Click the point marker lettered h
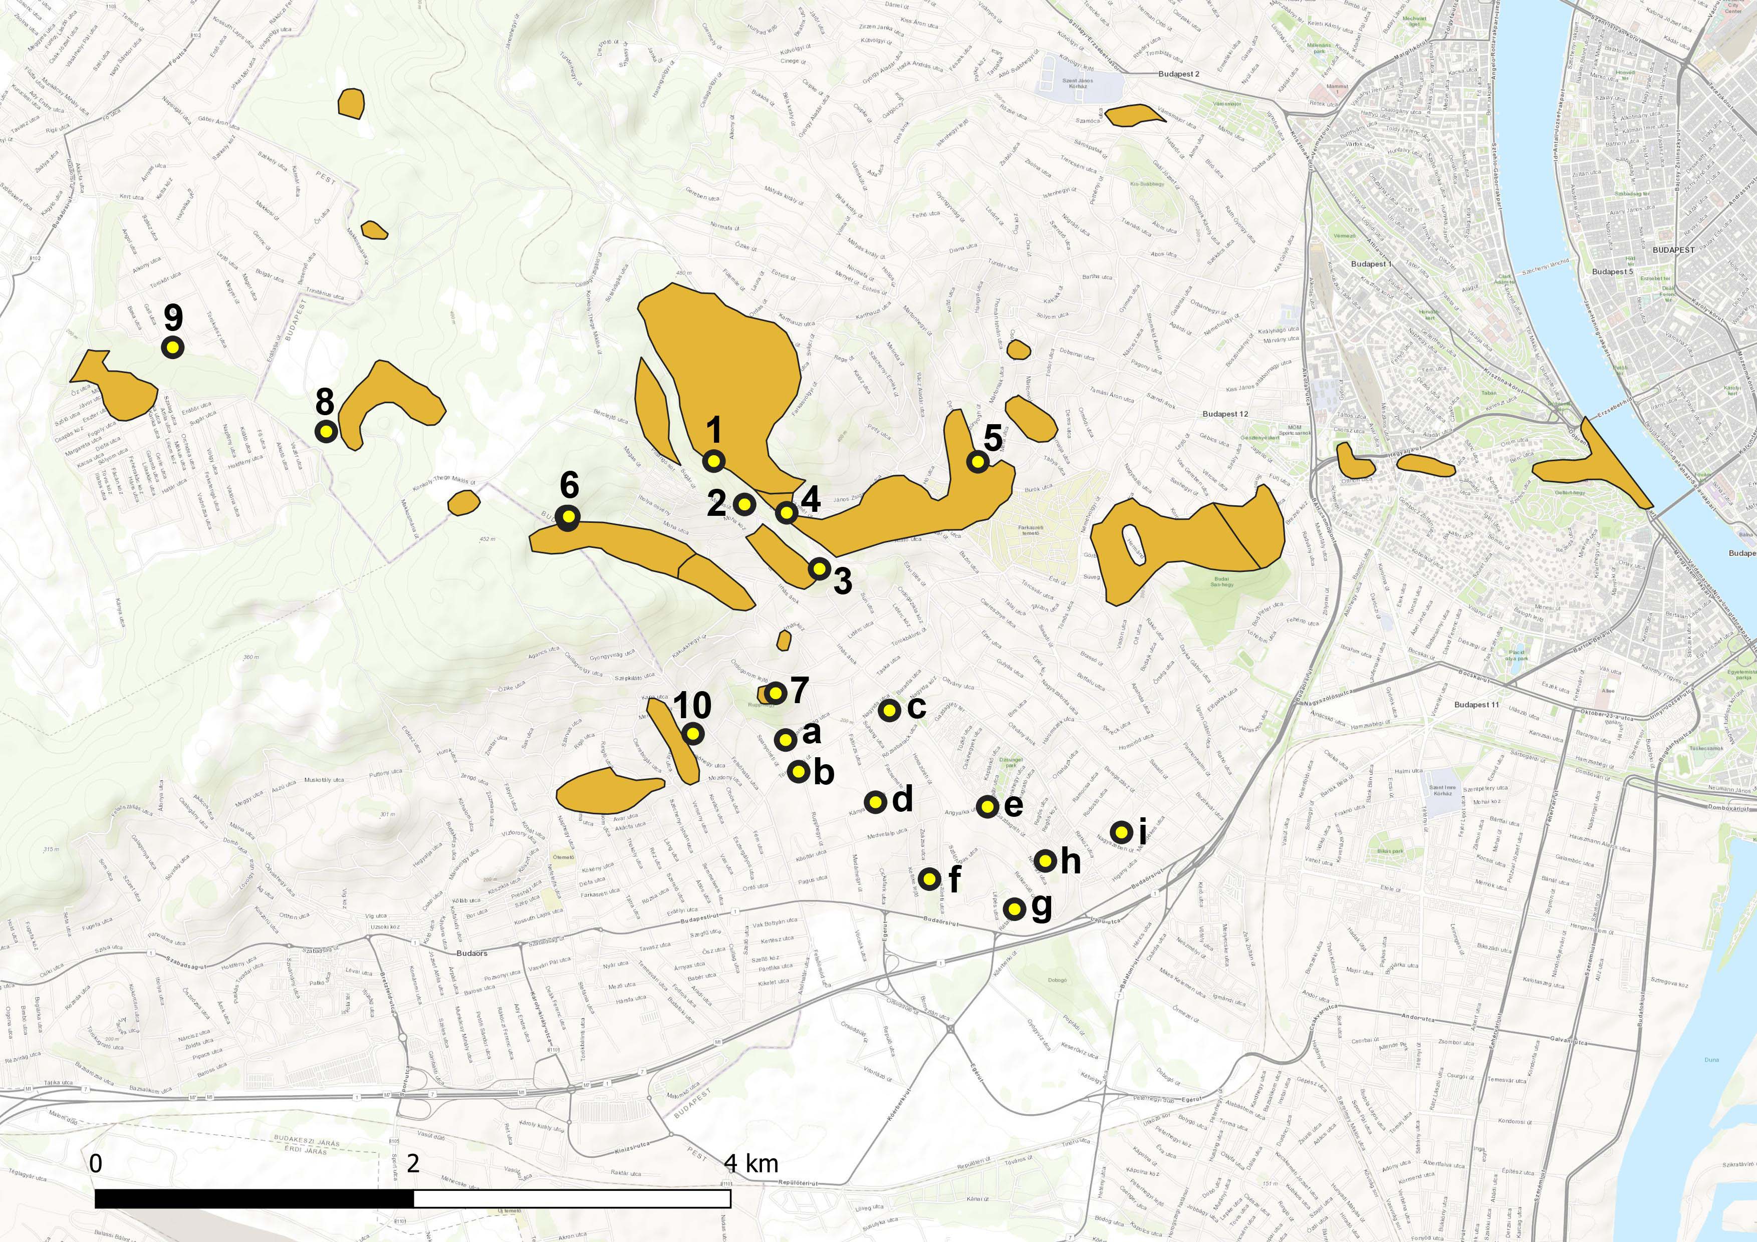This screenshot has width=1757, height=1242. 1045,860
